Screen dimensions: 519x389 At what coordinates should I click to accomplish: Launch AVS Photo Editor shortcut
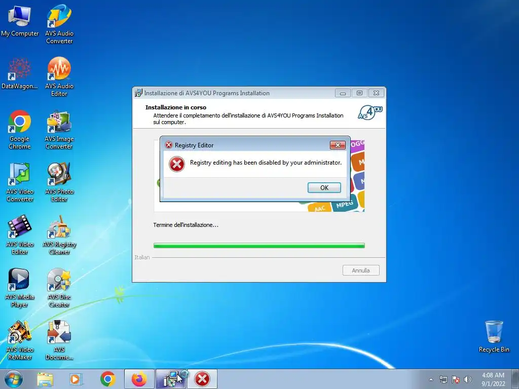[59, 182]
